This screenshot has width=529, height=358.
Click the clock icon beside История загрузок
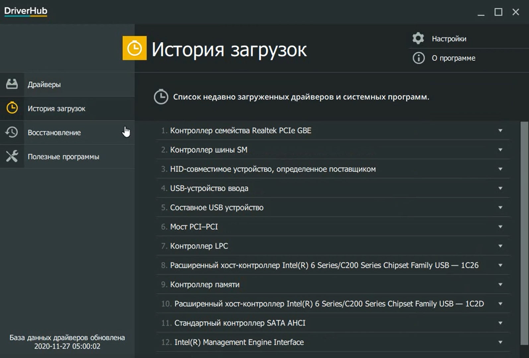12,108
